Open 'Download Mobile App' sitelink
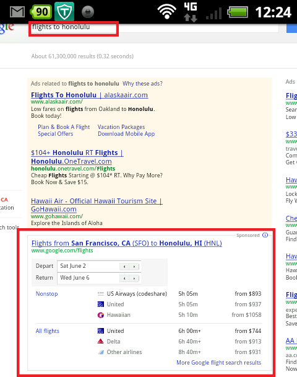Image resolution: width=297 pixels, height=377 pixels. tap(126, 134)
